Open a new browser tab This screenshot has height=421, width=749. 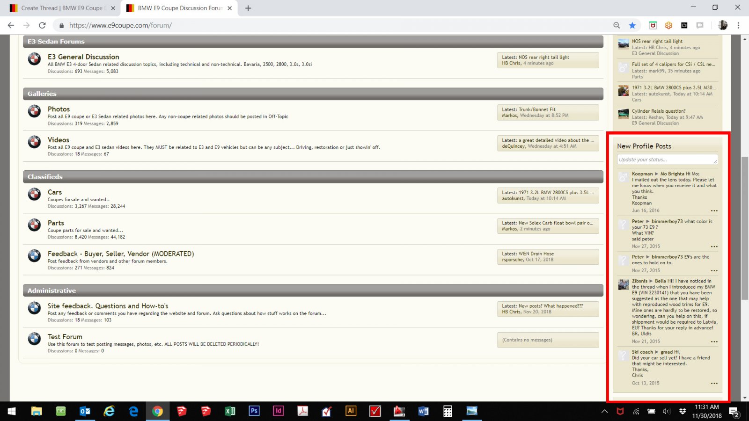pyautogui.click(x=248, y=8)
